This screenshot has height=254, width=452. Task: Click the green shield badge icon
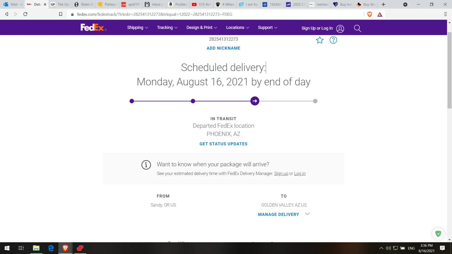438,234
